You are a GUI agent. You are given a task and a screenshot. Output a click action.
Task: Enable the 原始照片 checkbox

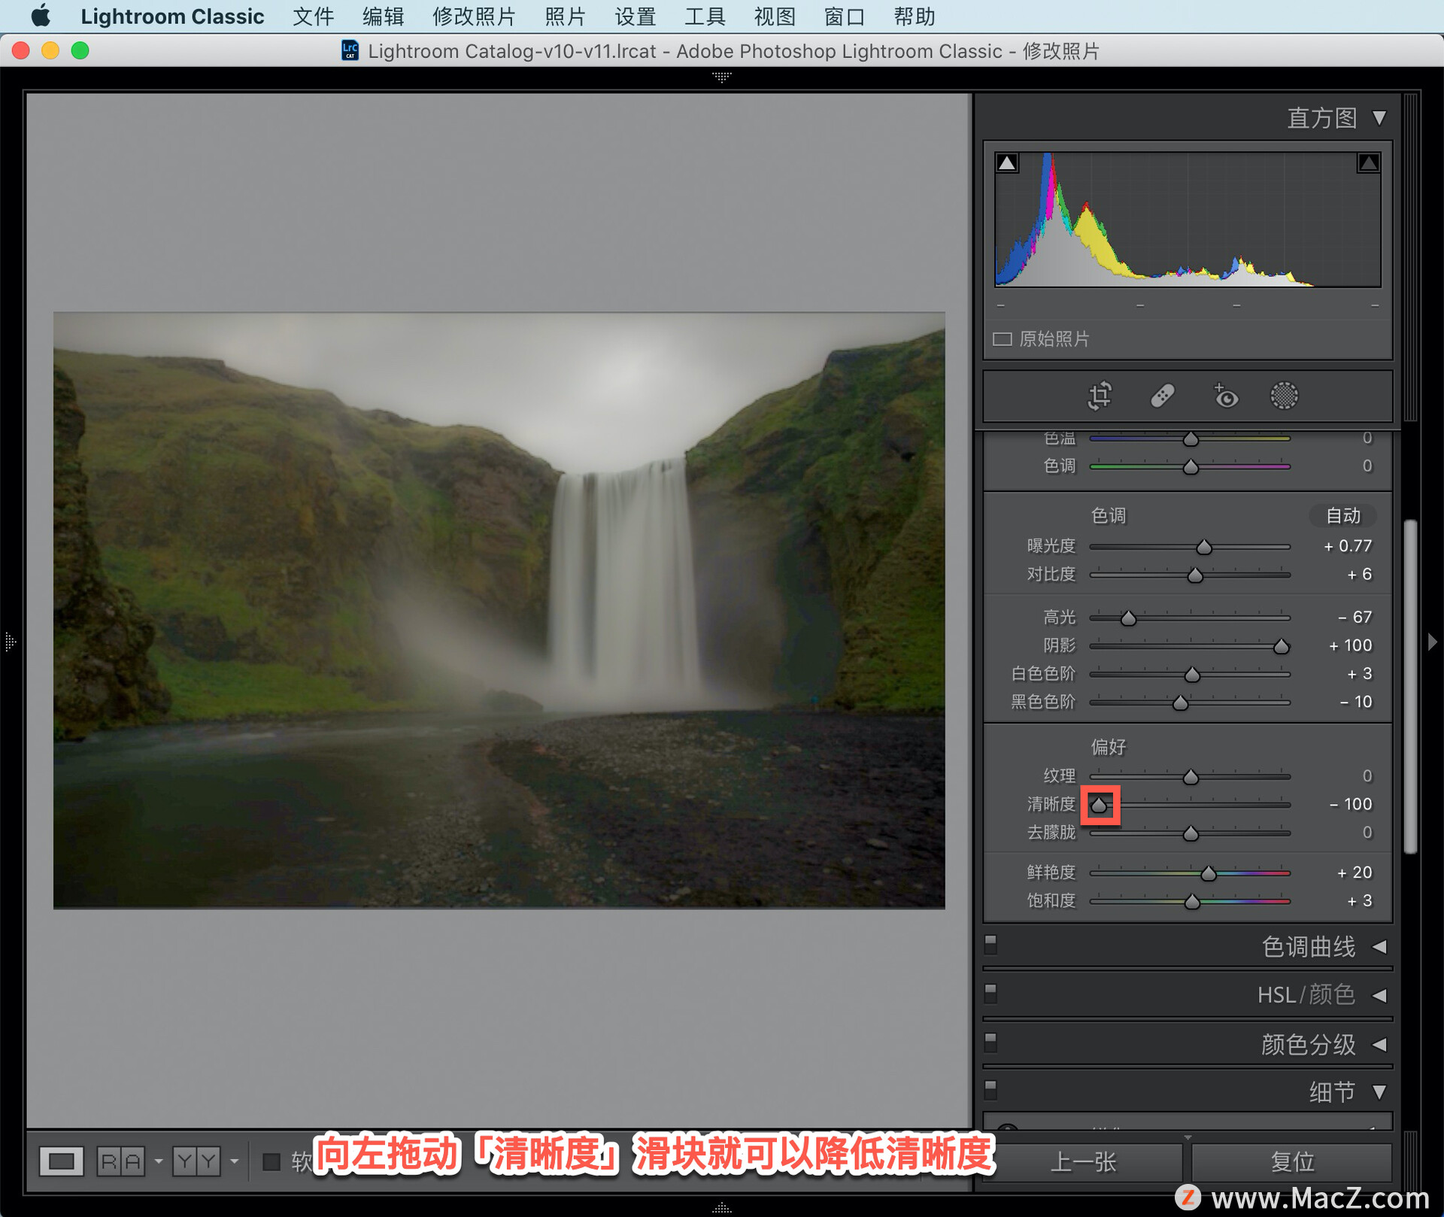point(1002,339)
